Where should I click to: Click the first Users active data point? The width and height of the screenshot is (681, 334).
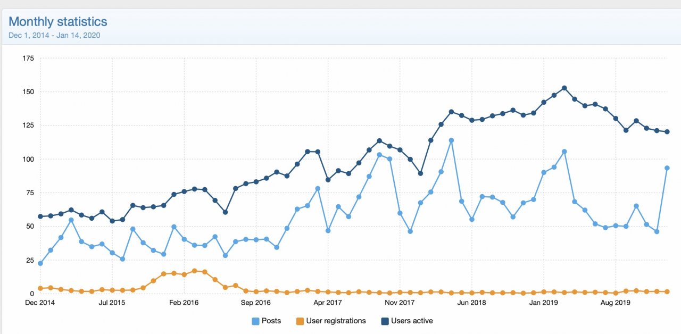[x=40, y=216]
